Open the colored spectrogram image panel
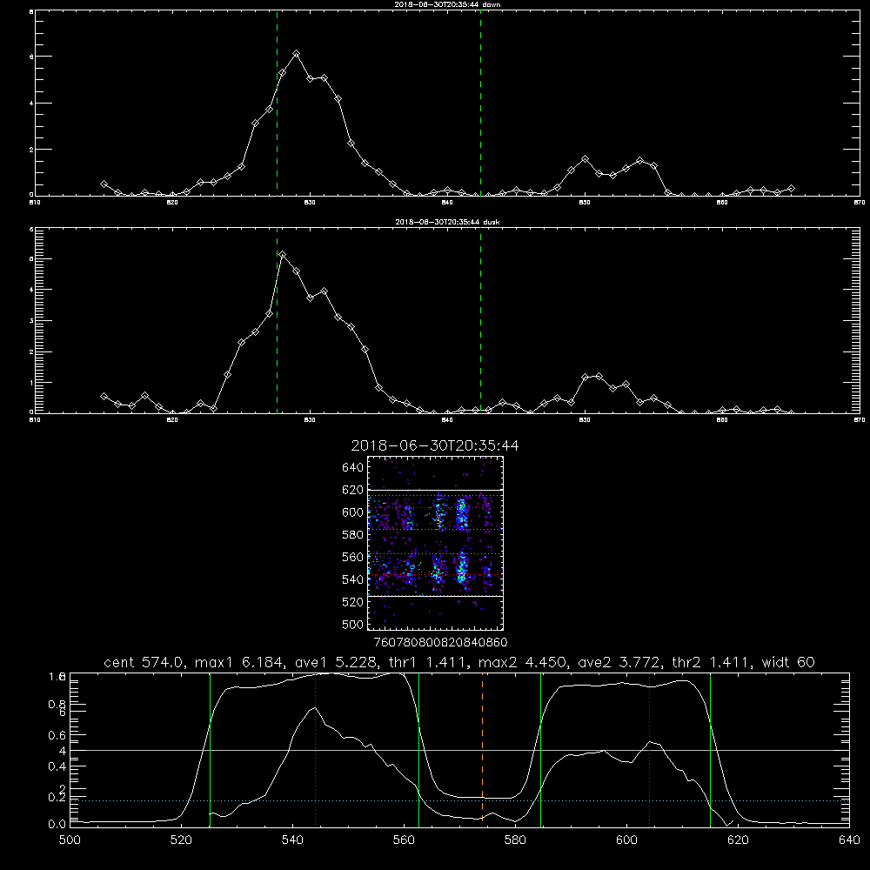The width and height of the screenshot is (870, 870). pos(436,543)
